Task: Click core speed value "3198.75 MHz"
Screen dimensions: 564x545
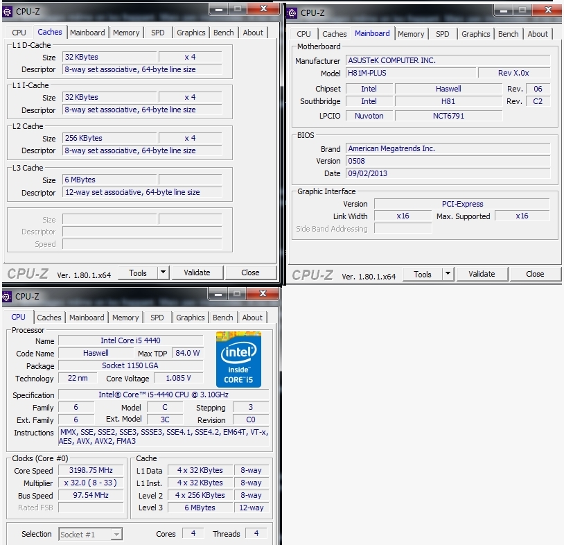Action: [x=91, y=471]
